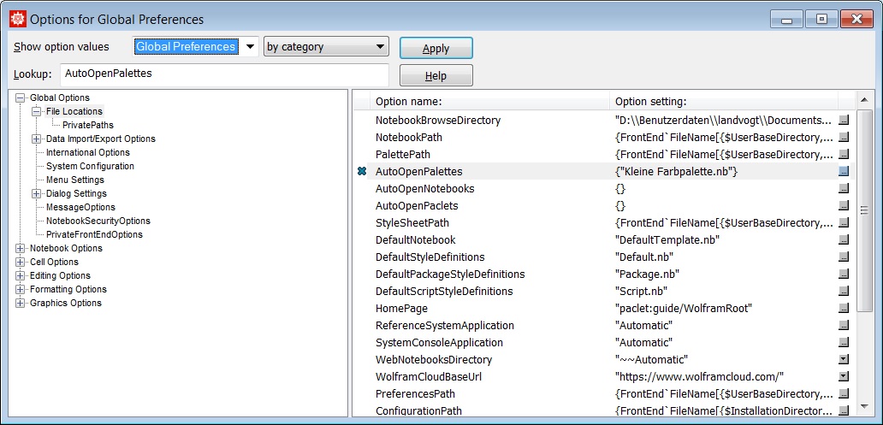Open editor button for SystemConsoleApplication row

[x=843, y=342]
